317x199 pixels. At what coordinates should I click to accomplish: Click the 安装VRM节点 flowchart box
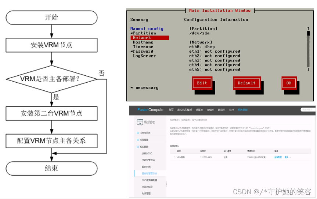(51, 45)
